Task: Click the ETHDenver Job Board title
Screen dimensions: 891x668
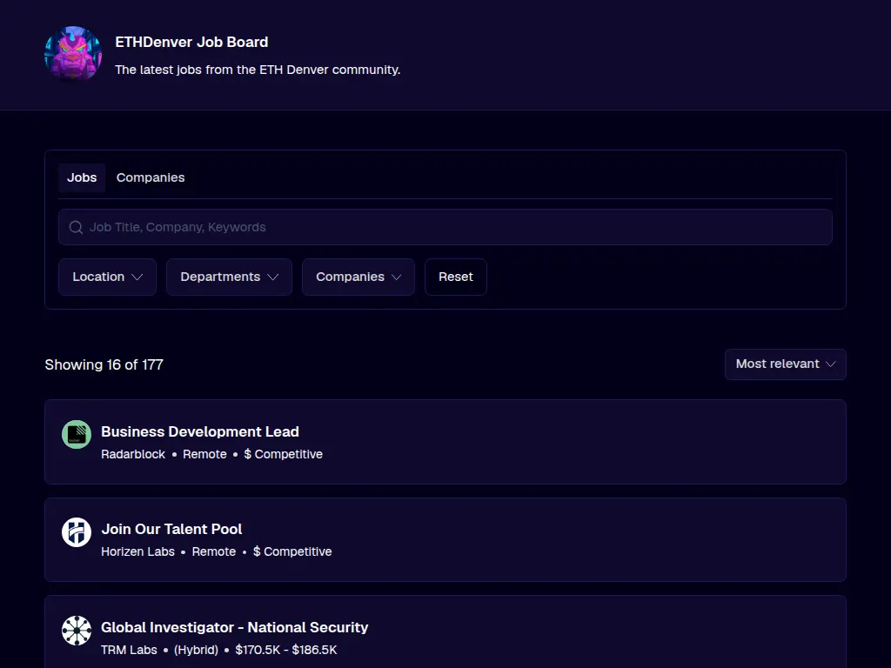Action: (191, 42)
